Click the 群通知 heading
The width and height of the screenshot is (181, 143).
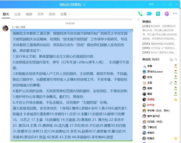pyautogui.click(x=147, y=22)
